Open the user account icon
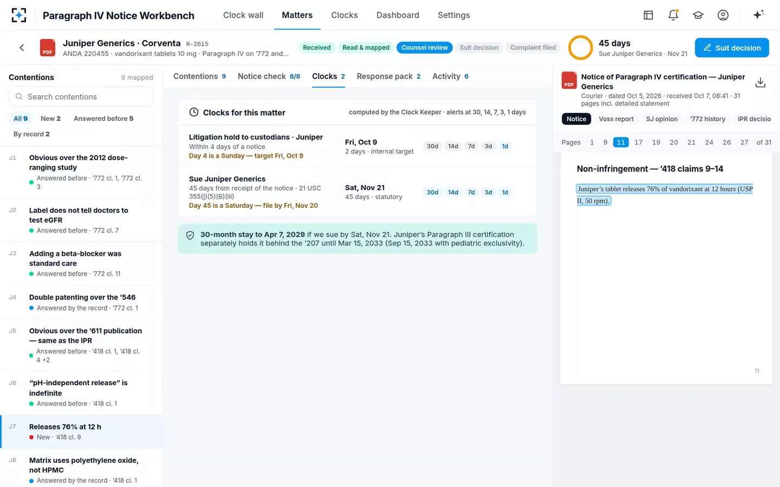This screenshot has height=487, width=780. click(x=723, y=15)
